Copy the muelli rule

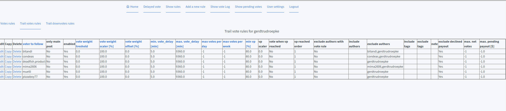pos(8,72)
